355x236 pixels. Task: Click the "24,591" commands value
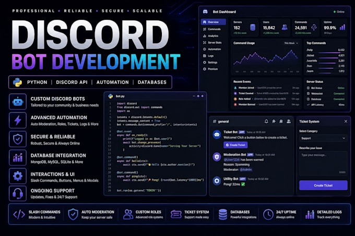301,28
